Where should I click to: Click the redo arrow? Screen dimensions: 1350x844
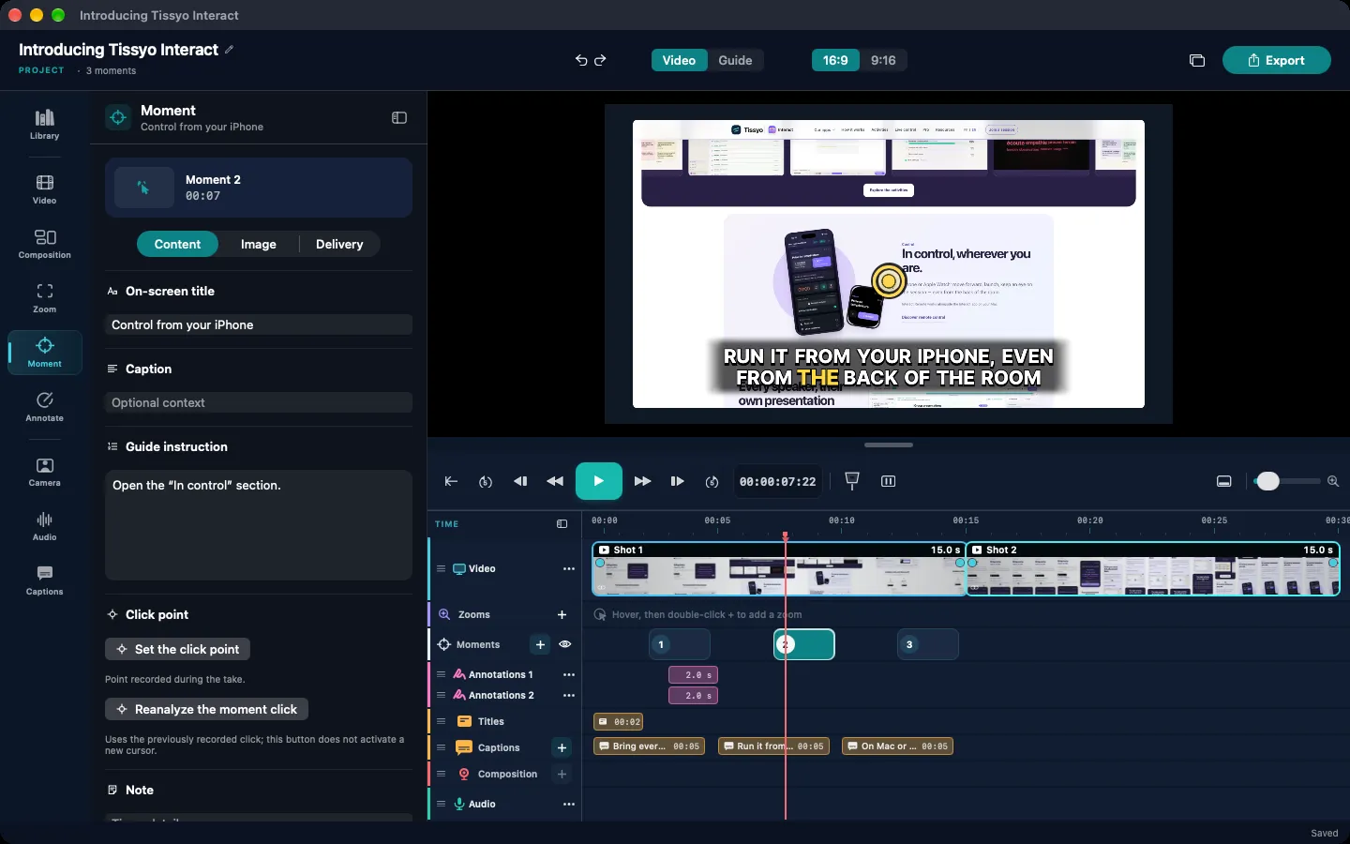tap(601, 60)
